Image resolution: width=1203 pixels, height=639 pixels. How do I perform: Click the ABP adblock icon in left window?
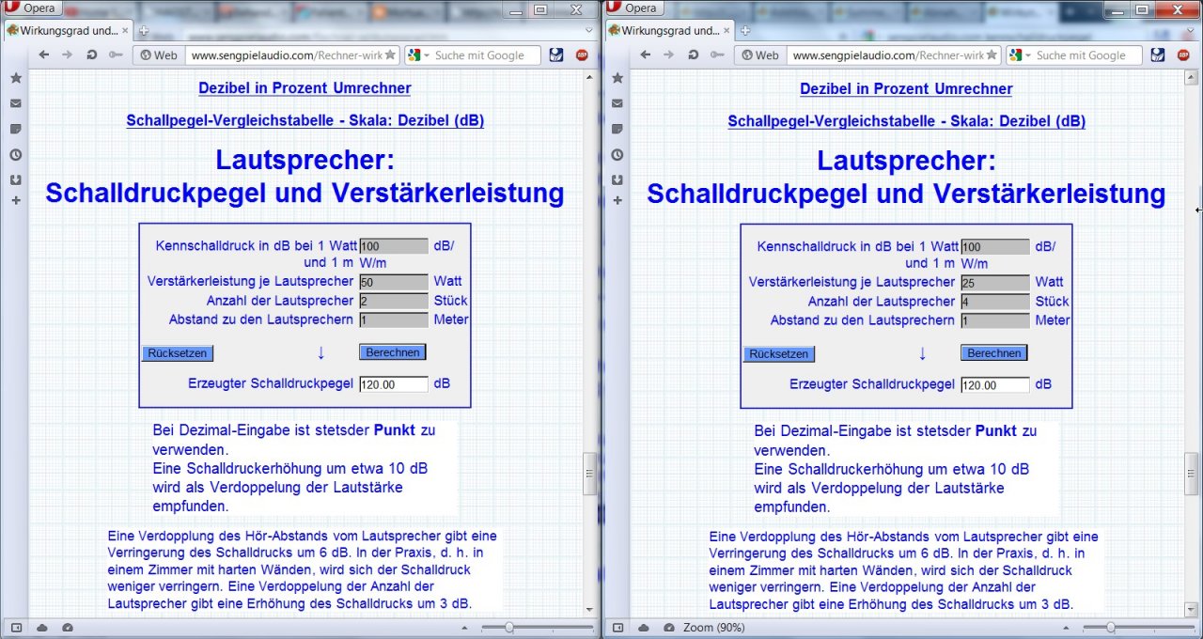582,55
